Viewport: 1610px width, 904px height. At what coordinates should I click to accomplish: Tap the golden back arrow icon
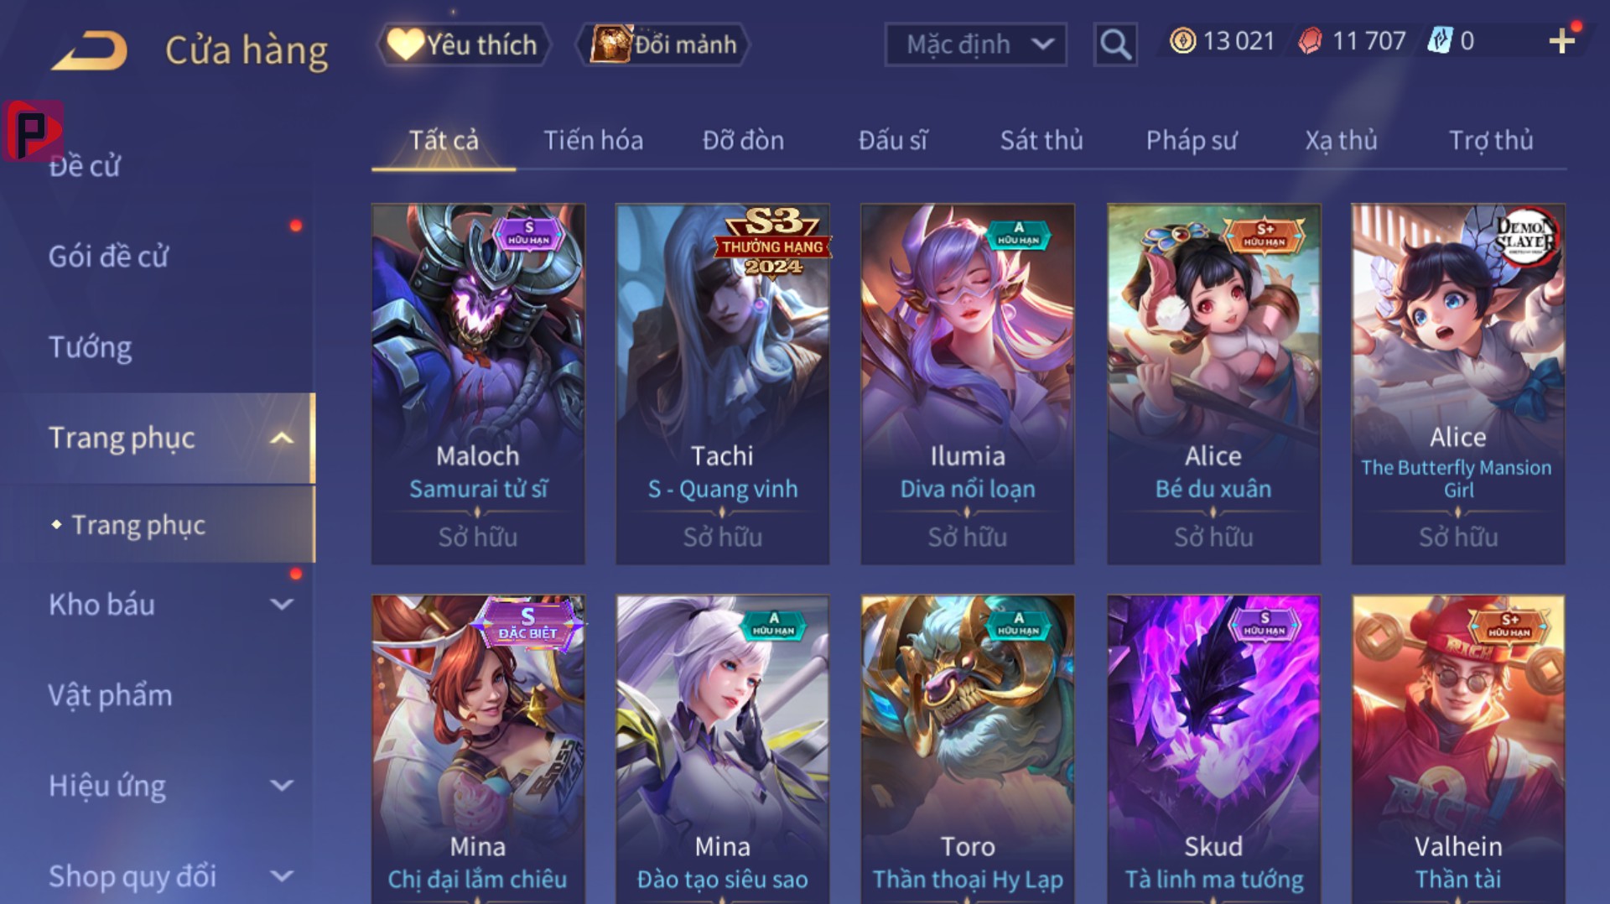click(90, 50)
